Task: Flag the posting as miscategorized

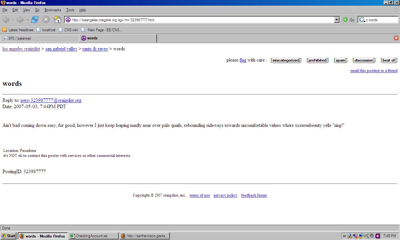Action: 286,60
